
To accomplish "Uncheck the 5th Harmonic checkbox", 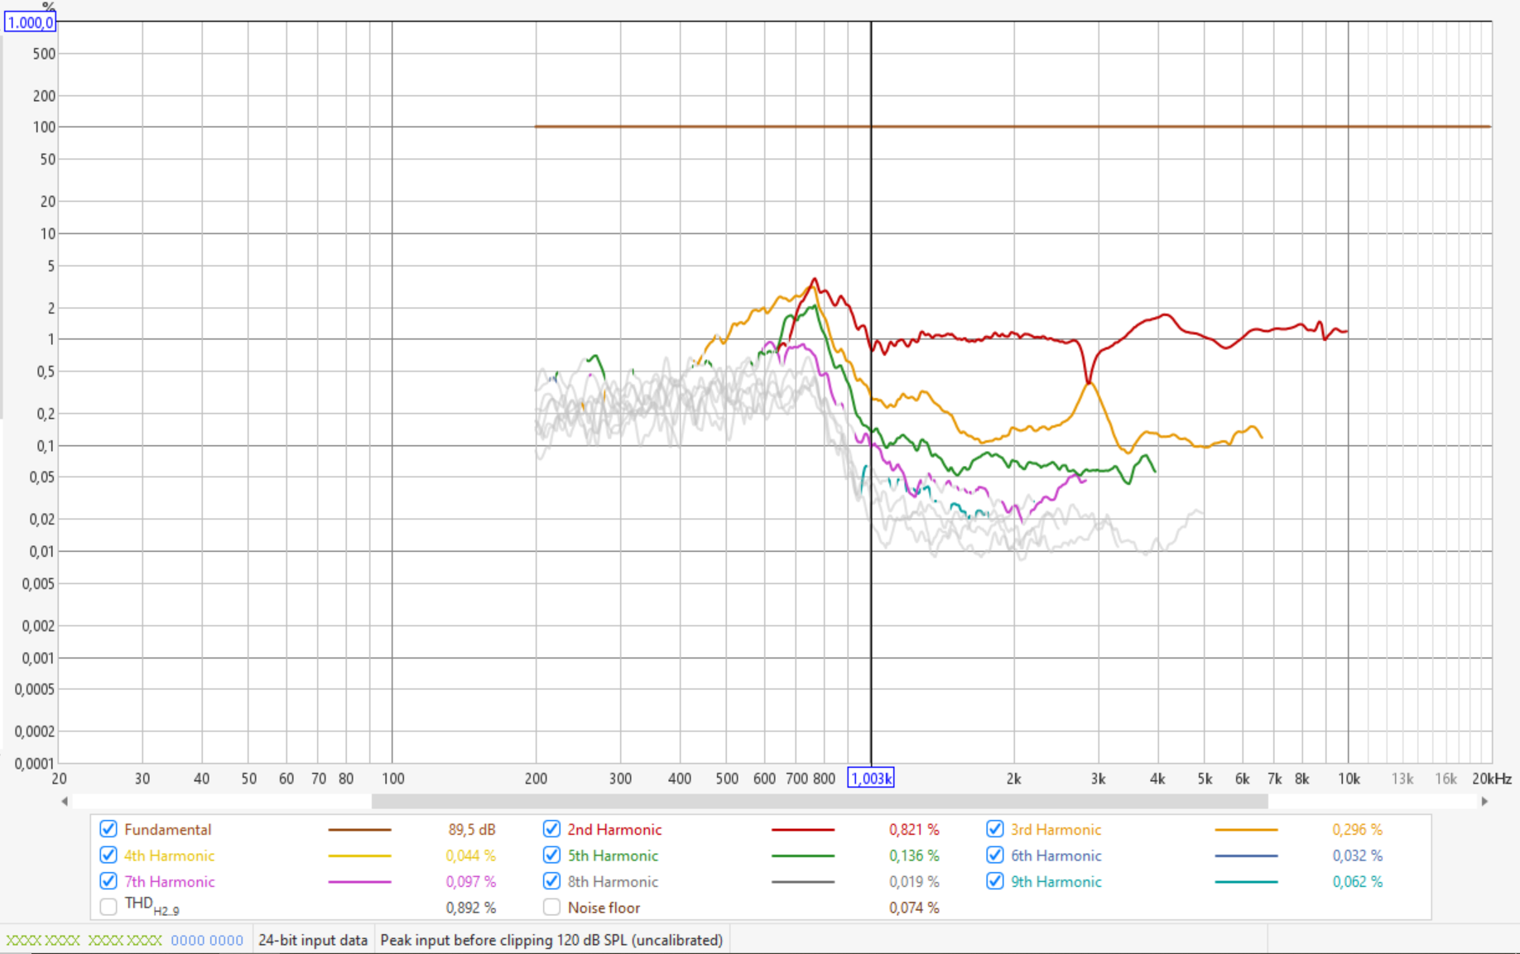I will pyautogui.click(x=552, y=856).
